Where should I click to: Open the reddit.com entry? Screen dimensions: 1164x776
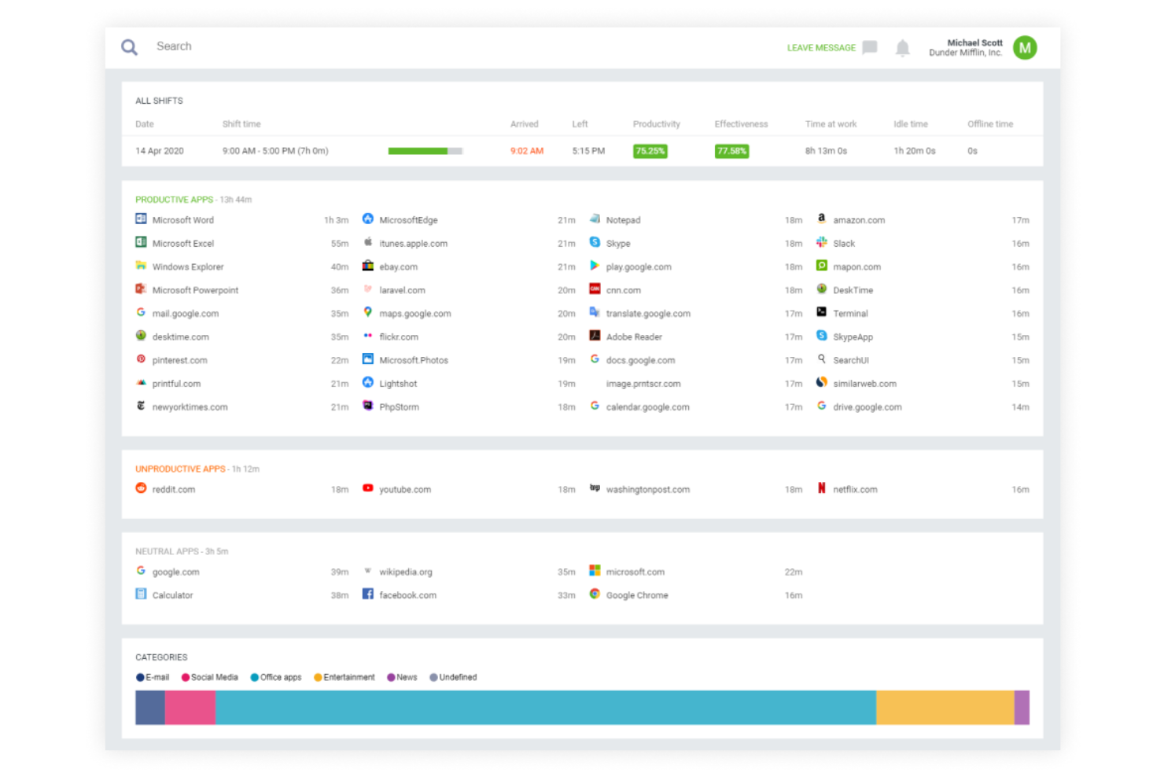click(174, 488)
